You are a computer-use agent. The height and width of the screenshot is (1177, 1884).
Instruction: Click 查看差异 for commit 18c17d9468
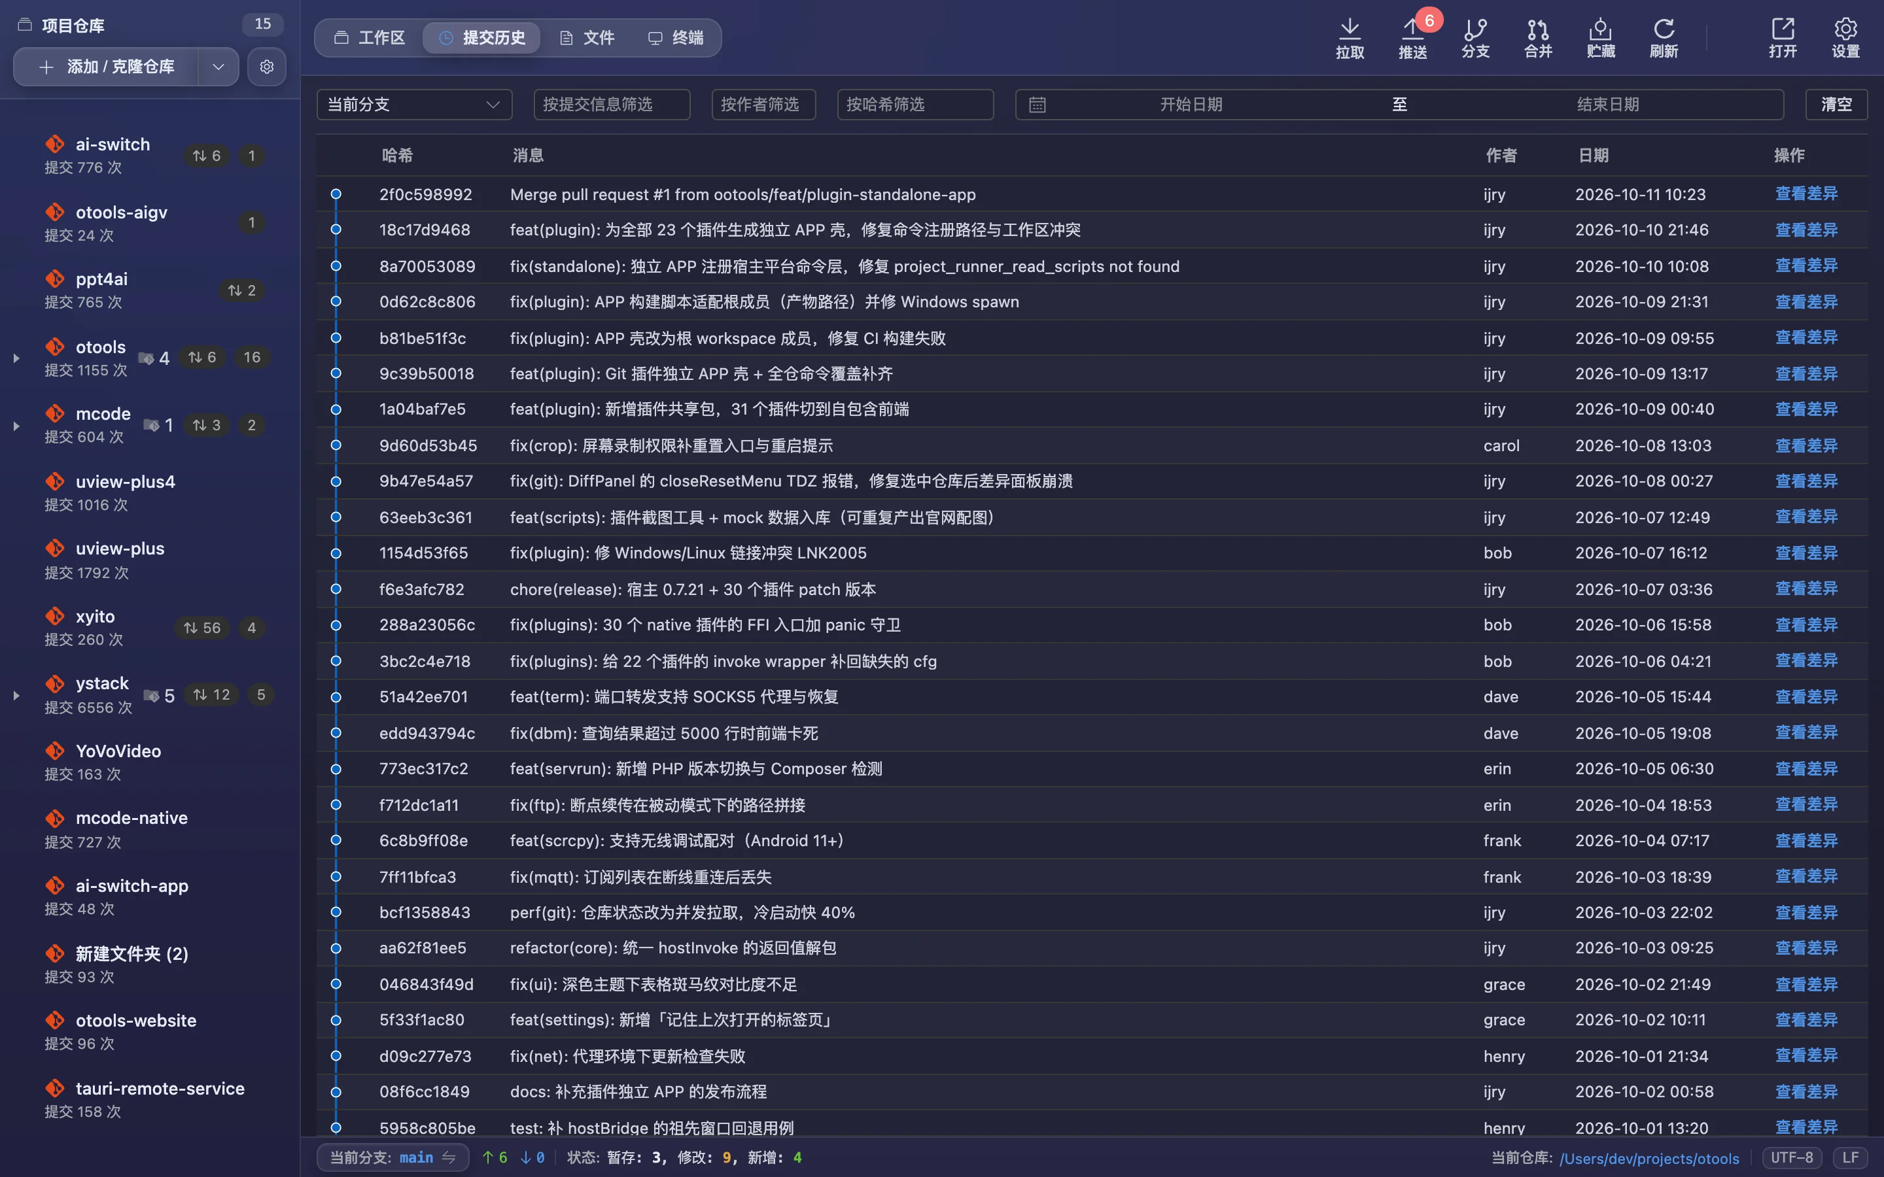(1806, 230)
